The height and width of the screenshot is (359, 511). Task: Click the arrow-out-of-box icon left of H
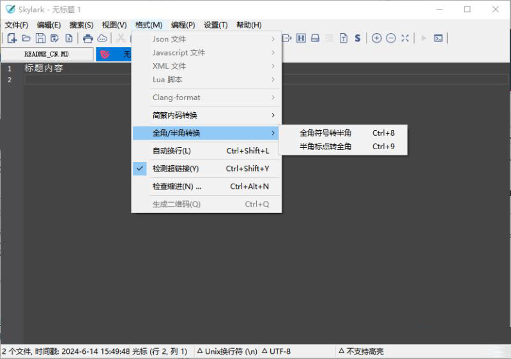coord(287,38)
